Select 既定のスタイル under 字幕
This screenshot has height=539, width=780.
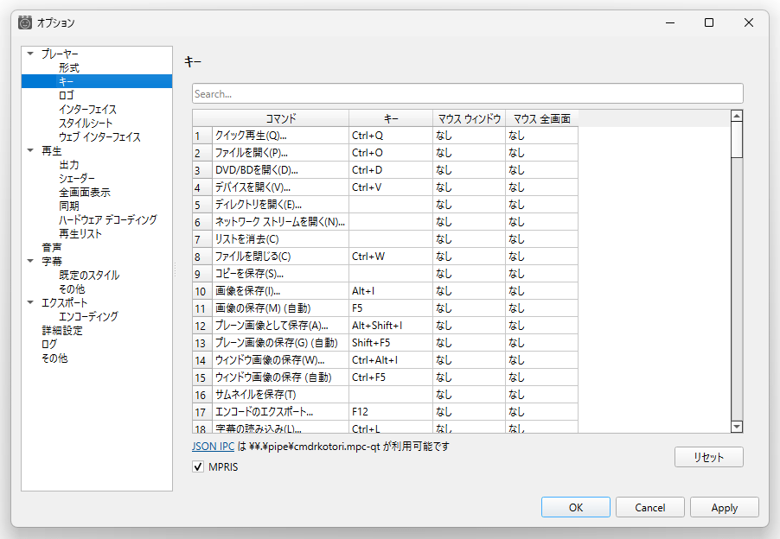[x=89, y=276]
